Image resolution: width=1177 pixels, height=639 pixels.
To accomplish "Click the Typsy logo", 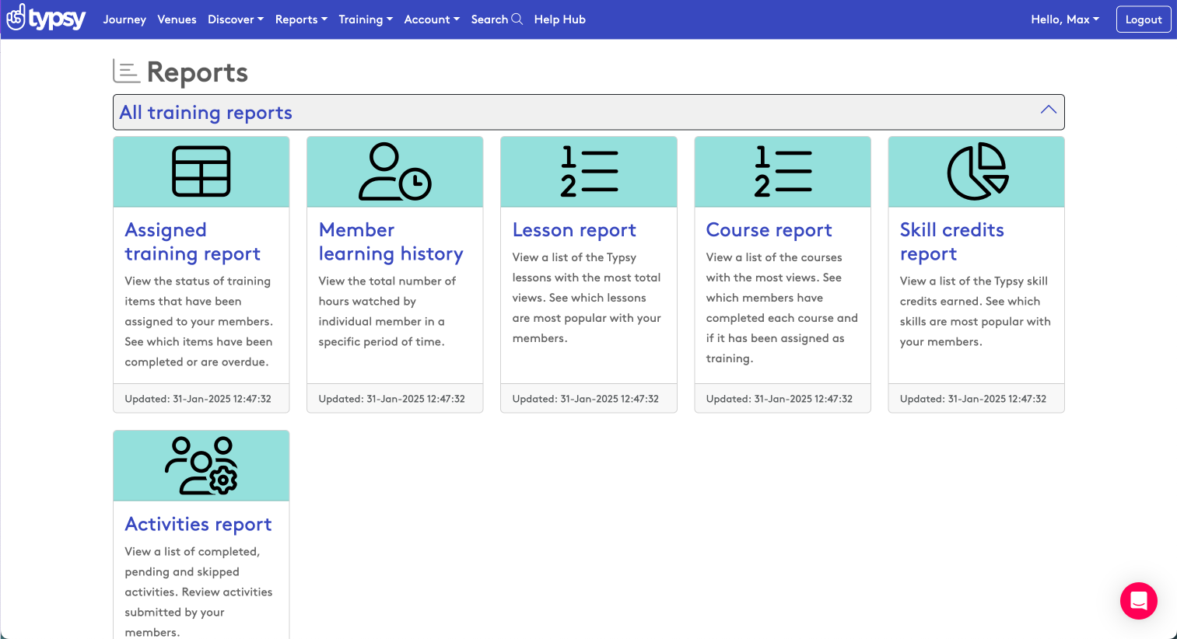I will [46, 18].
